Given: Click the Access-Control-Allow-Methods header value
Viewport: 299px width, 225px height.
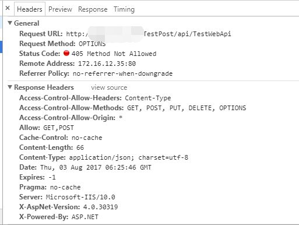Looking at the screenshot, I should (x=187, y=108).
